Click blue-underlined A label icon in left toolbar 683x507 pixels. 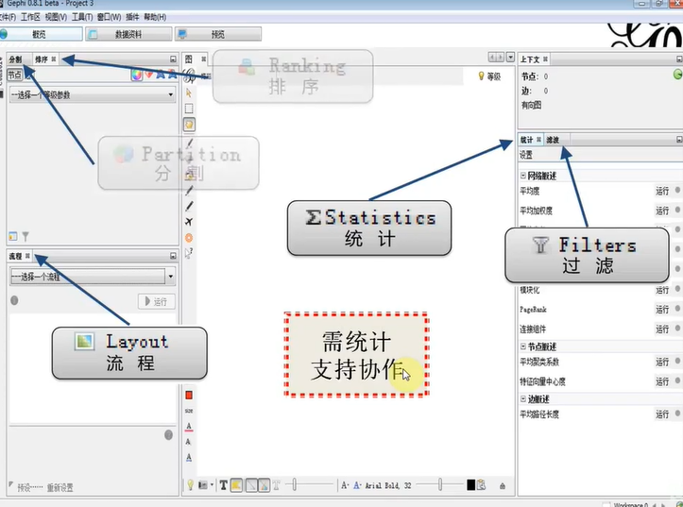coord(189,457)
